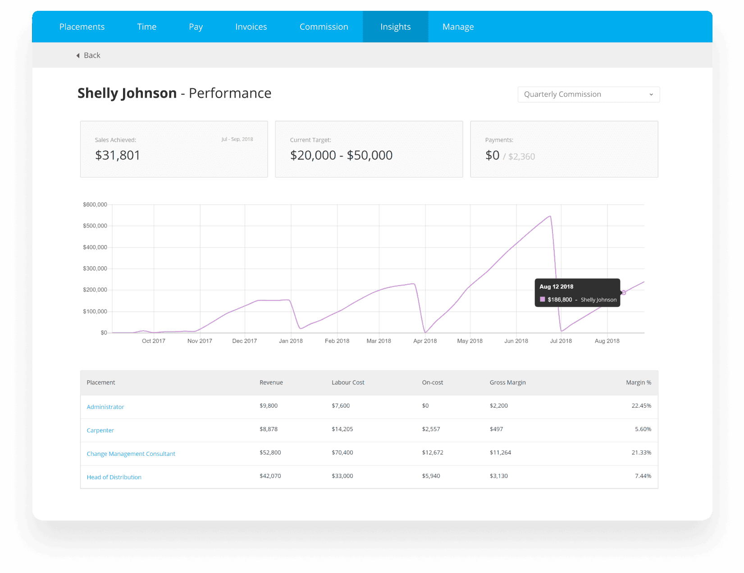Screen dimensions: 744x573
Task: Click the $600,000 y-axis label
Action: pos(95,205)
